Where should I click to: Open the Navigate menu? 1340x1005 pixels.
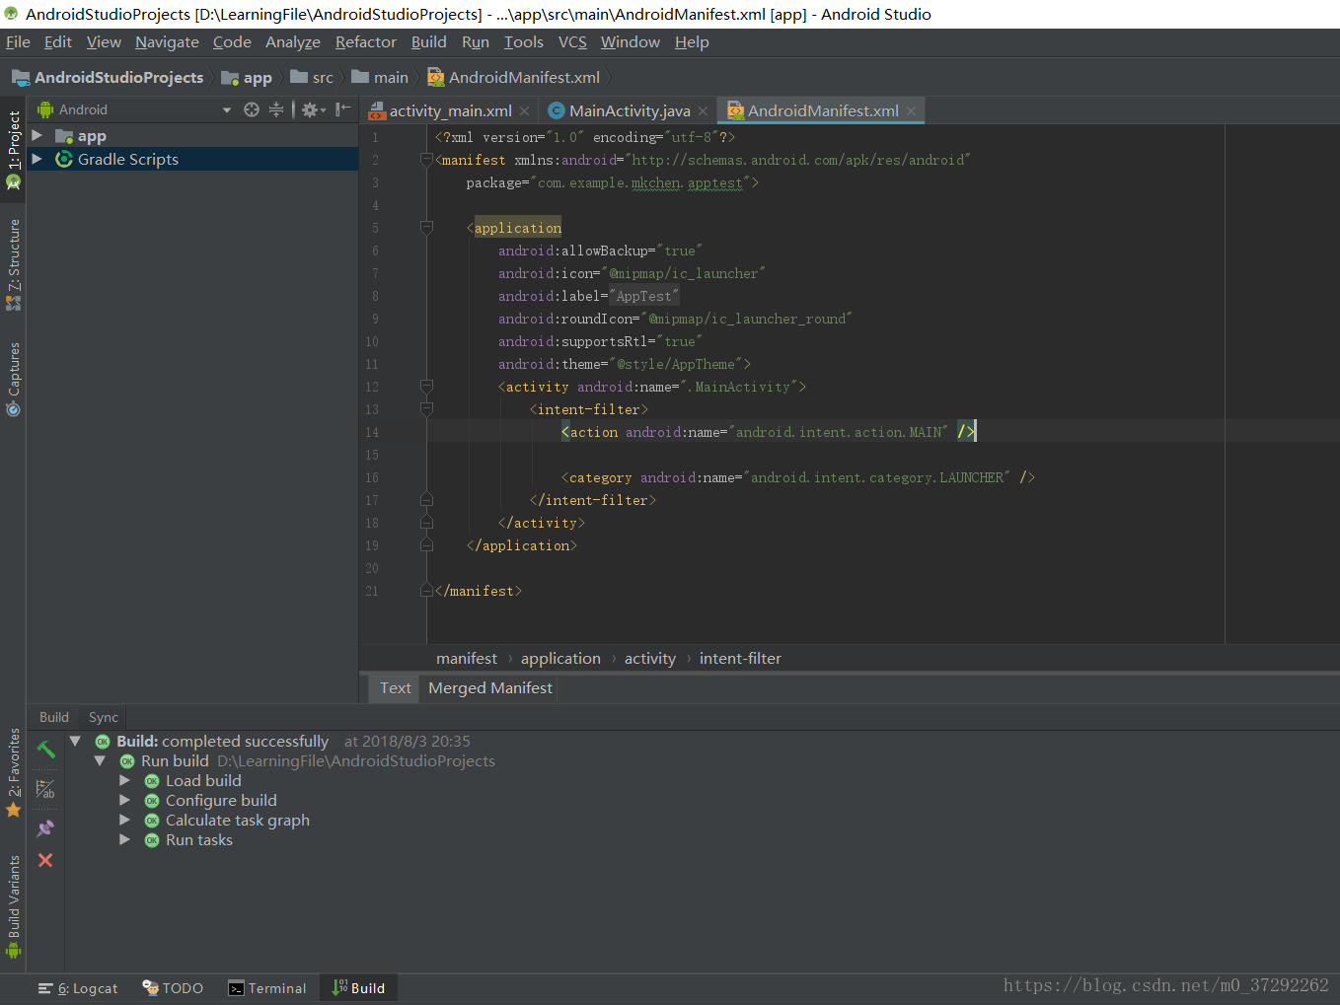click(x=167, y=42)
